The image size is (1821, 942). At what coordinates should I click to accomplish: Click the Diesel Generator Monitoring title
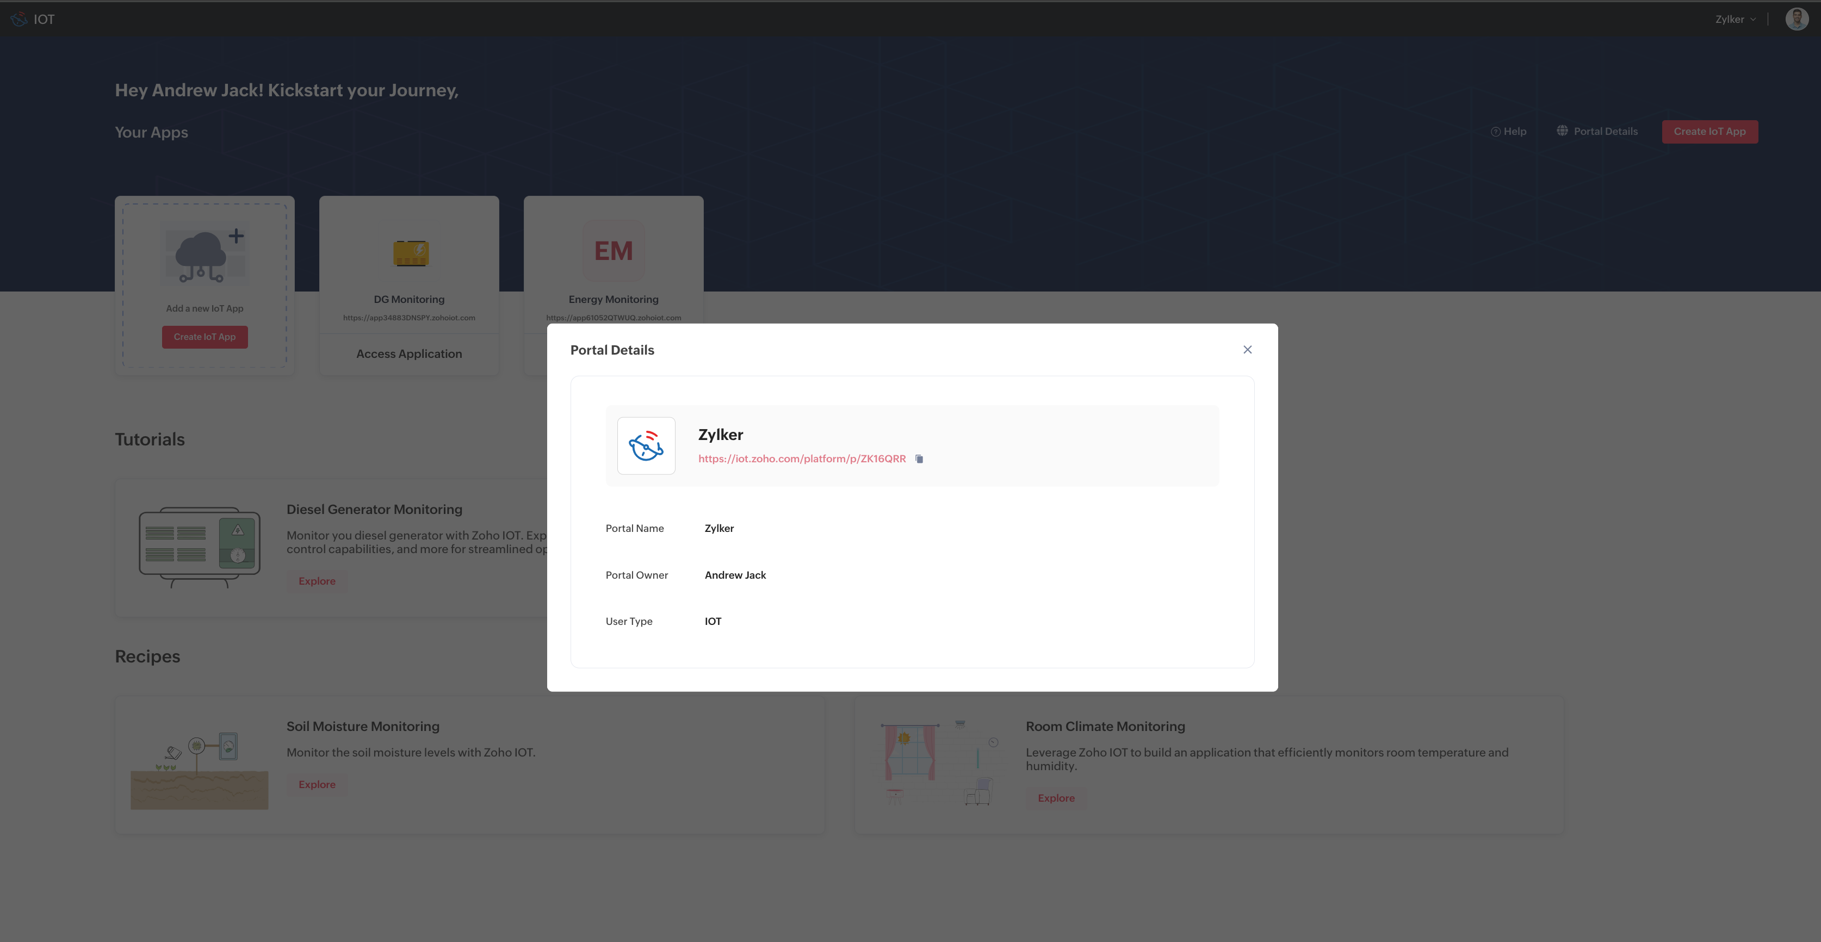pos(375,510)
